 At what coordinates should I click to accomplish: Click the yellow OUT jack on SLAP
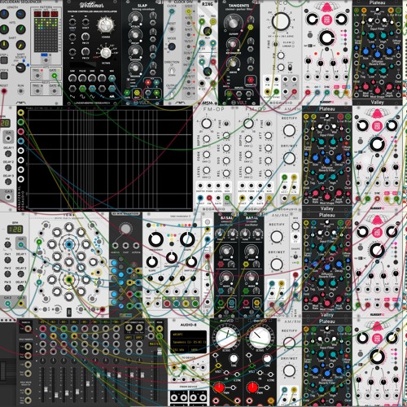[x=137, y=93]
